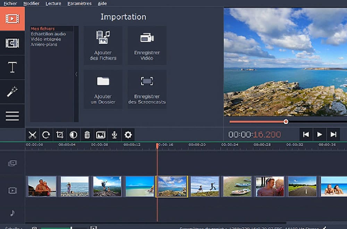The height and width of the screenshot is (229, 347).
Task: Collapse the import panel with the chevron
Action: 76,74
